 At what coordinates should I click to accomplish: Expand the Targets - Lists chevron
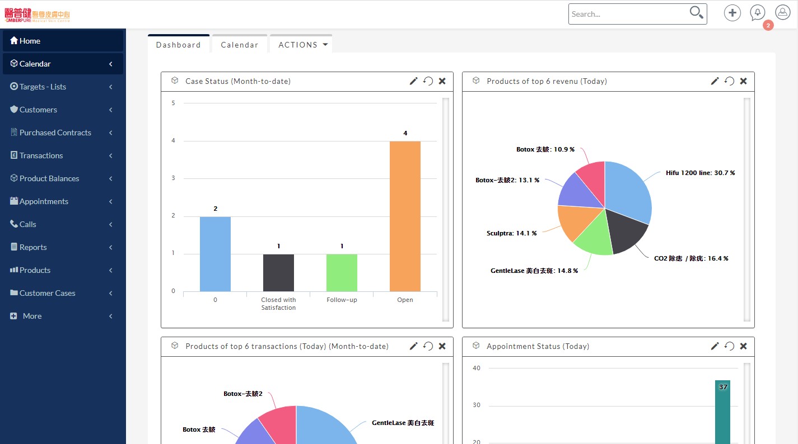pyautogui.click(x=111, y=87)
